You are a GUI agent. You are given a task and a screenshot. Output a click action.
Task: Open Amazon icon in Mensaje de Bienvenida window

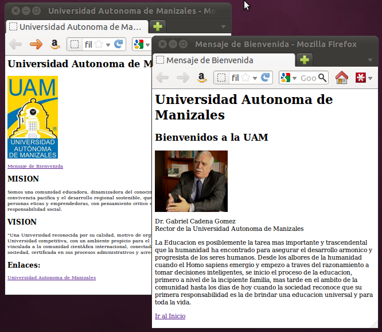pyautogui.click(x=202, y=78)
